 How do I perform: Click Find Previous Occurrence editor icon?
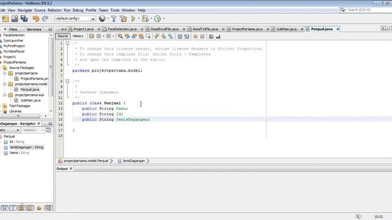point(127,37)
